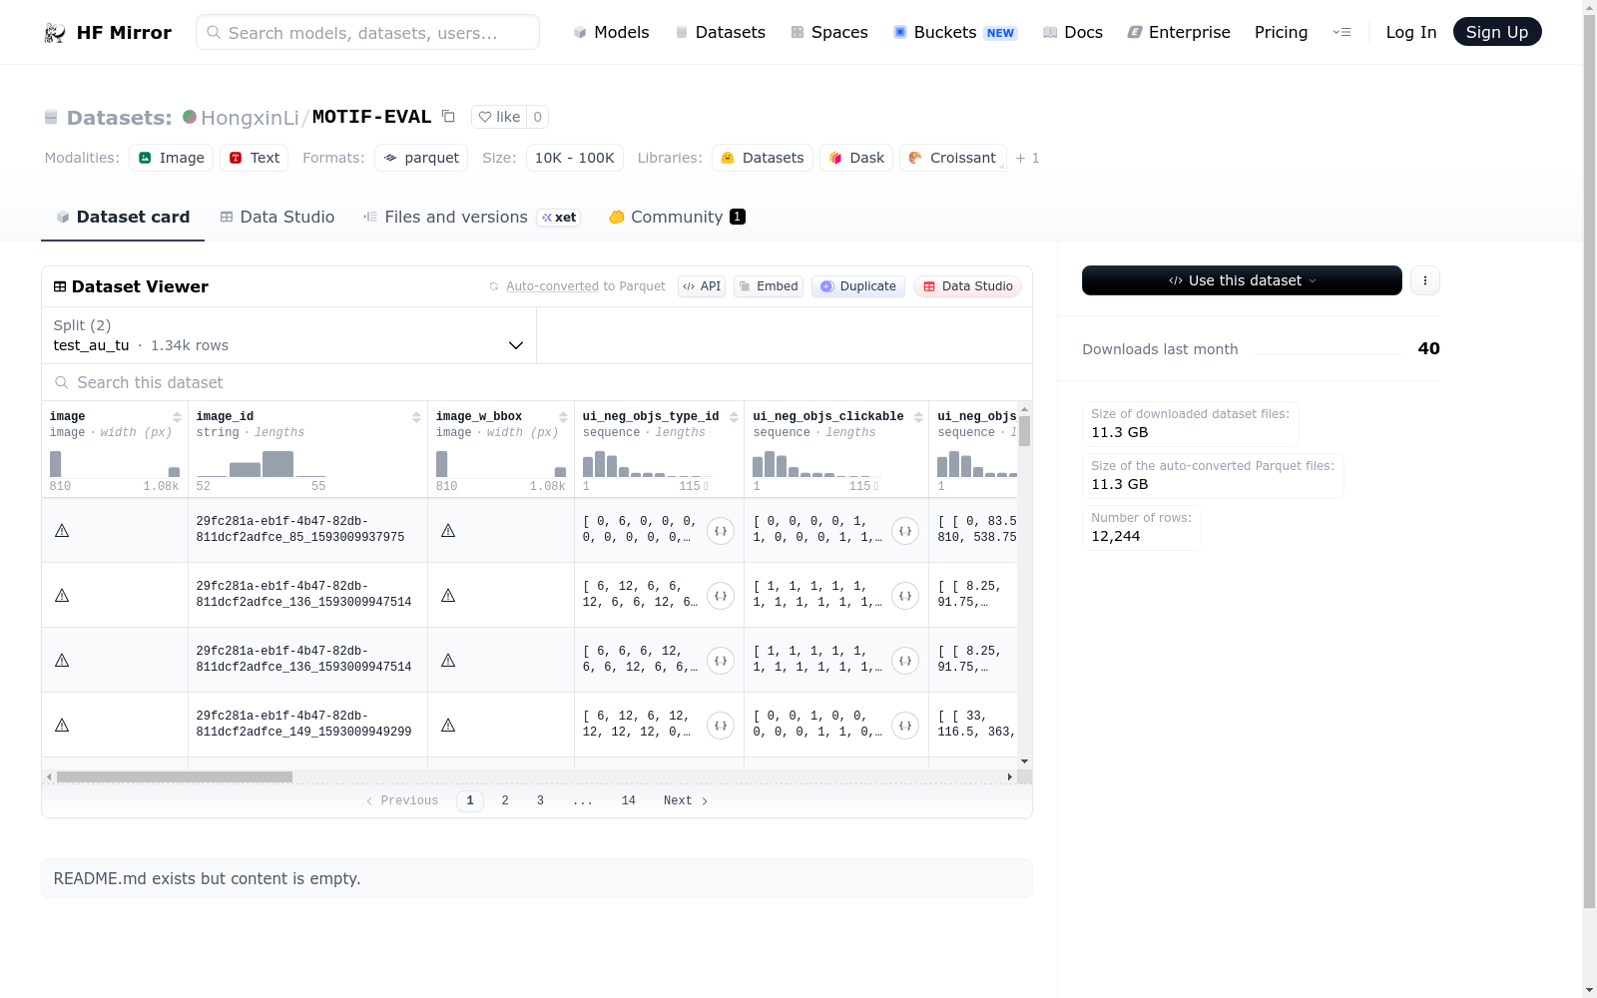Filter by the Image modality tag
Screen dimensions: 1597x998
171,158
